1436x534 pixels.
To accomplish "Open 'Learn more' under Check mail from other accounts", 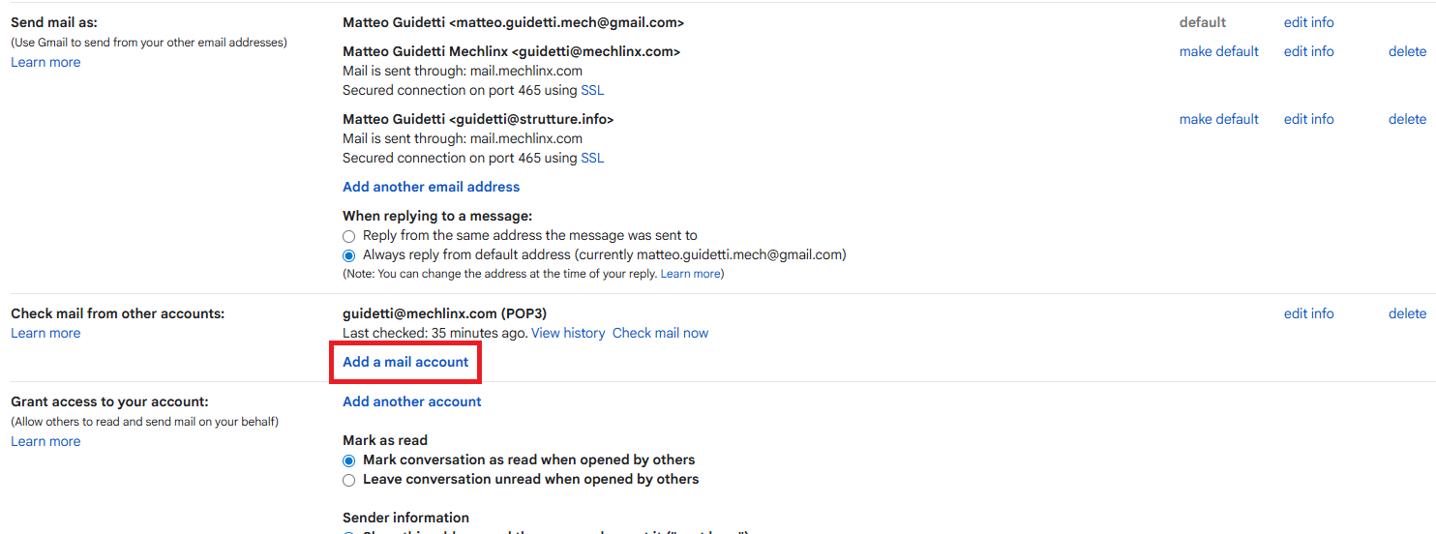I will [x=45, y=333].
